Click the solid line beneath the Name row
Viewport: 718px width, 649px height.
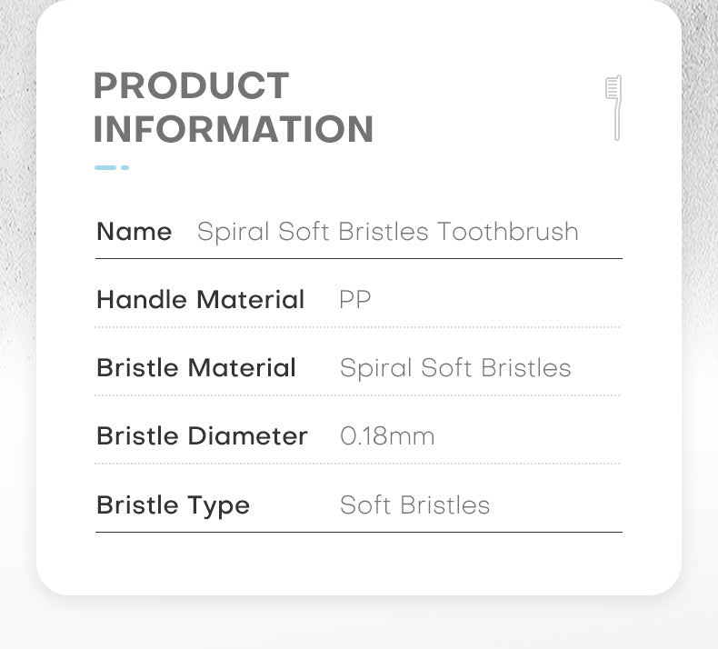tap(359, 258)
